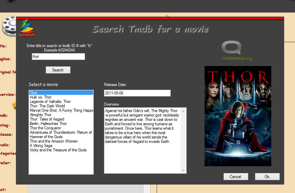
Task: Select "Thor: The Dark World" entry
Action: 47,106
